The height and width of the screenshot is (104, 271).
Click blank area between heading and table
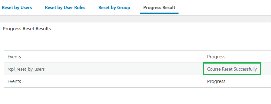click(x=136, y=42)
